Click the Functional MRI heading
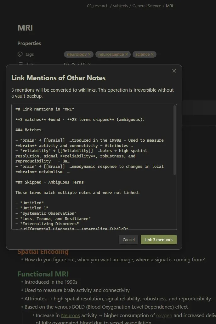The image size is (216, 324). (x=43, y=274)
